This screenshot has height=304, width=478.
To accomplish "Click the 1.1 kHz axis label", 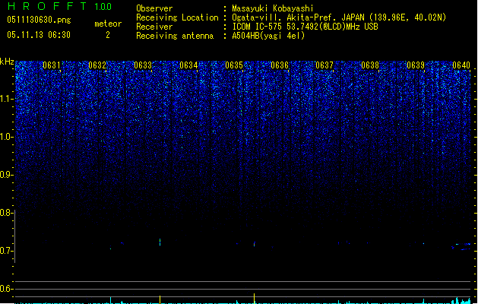I will click(x=6, y=99).
